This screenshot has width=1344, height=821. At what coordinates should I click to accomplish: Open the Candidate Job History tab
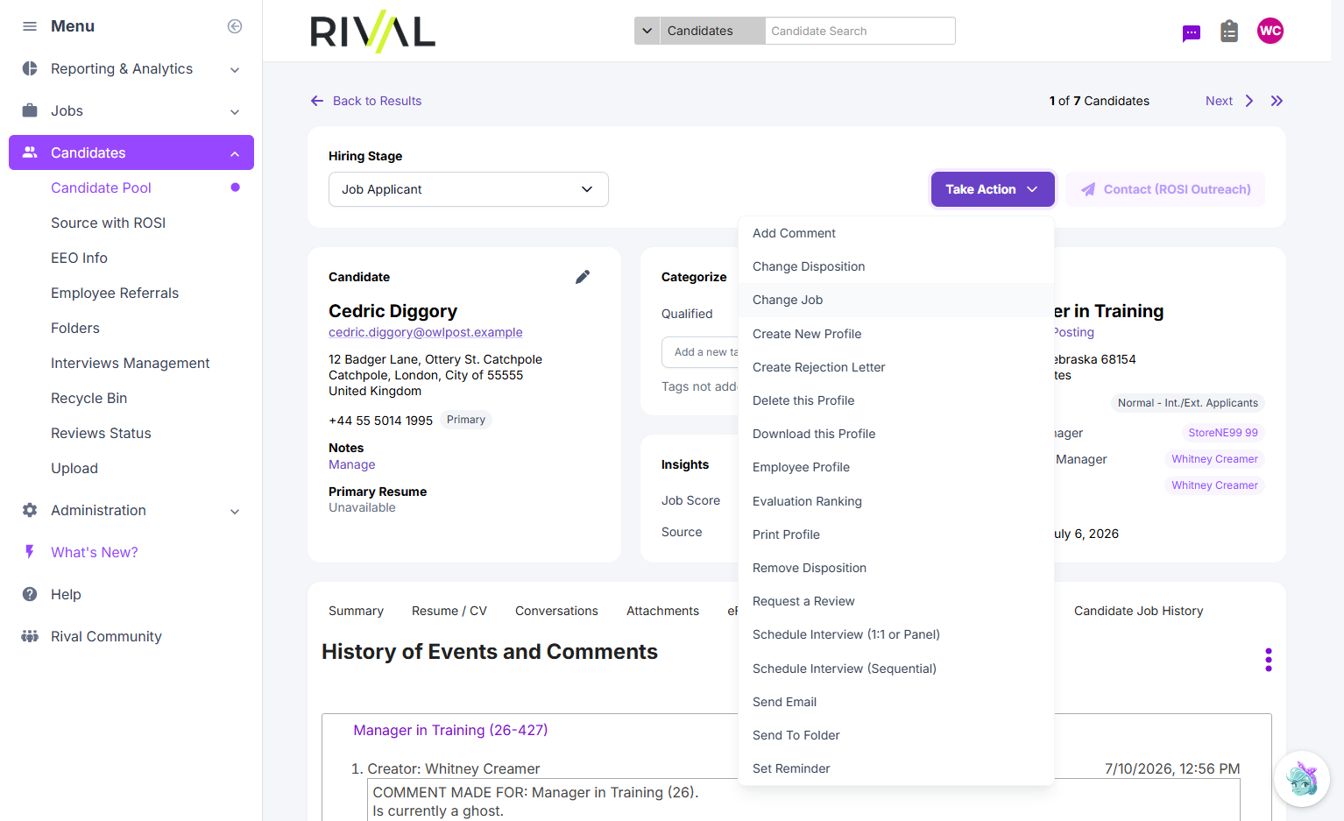[x=1139, y=611]
